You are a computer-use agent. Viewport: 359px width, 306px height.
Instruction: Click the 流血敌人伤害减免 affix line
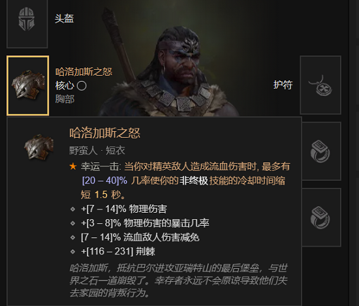point(140,237)
